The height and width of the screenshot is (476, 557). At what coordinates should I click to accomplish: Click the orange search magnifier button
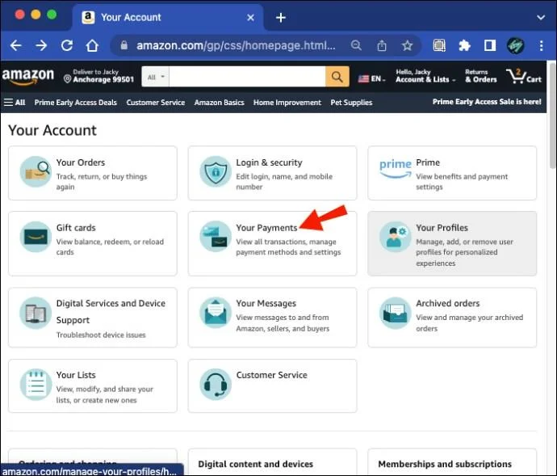337,77
